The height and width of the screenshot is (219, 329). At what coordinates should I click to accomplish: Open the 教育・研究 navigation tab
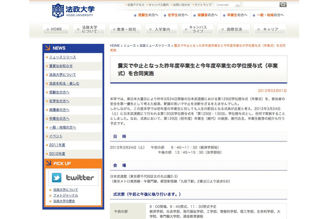pyautogui.click(x=125, y=29)
